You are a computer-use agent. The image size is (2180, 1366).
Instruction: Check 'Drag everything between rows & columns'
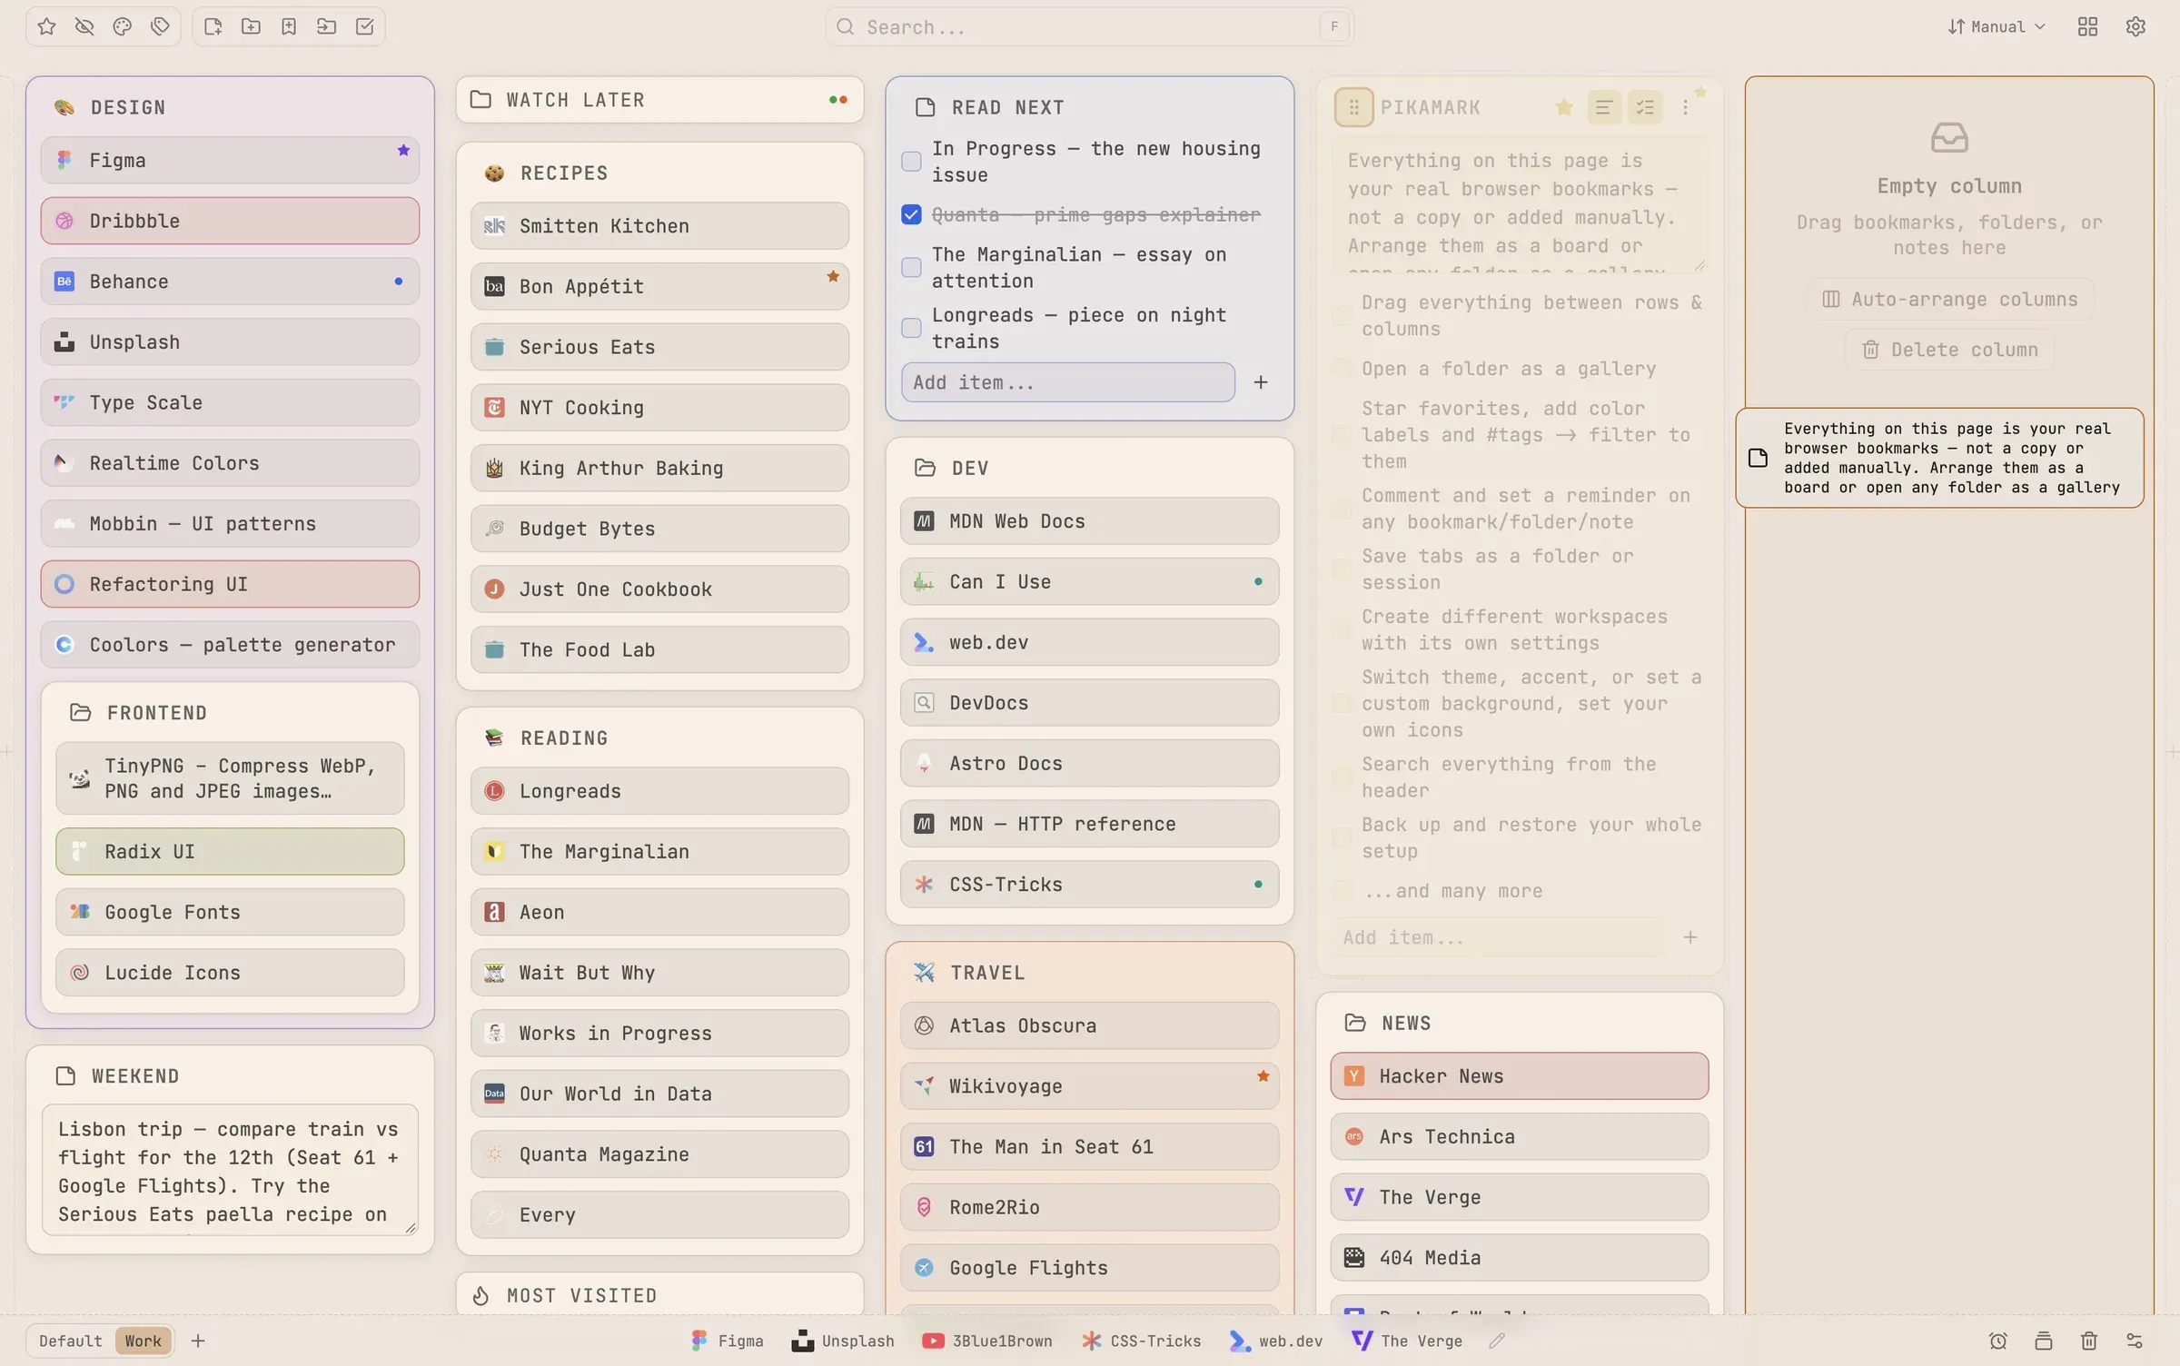point(1341,315)
